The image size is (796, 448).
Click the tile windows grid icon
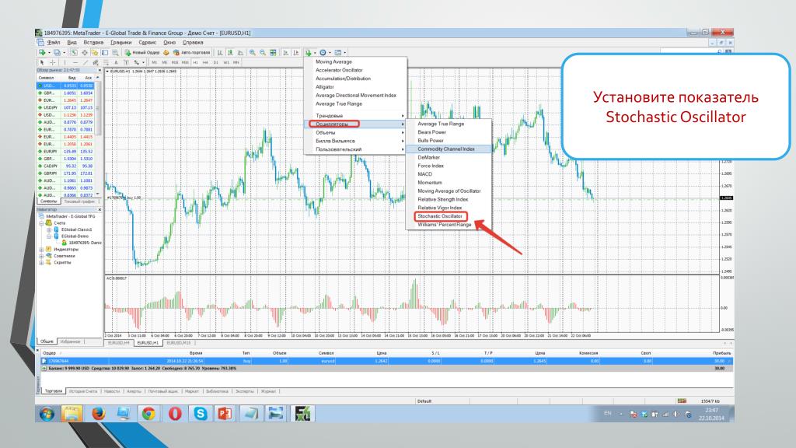click(x=273, y=52)
